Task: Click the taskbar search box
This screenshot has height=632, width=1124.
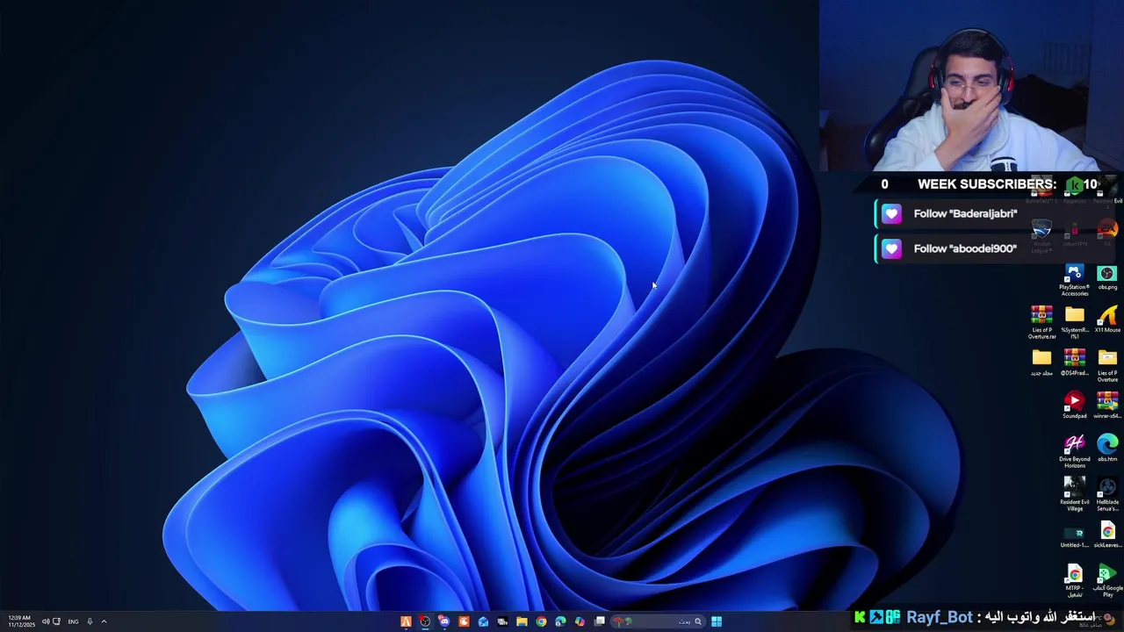Action: (659, 621)
